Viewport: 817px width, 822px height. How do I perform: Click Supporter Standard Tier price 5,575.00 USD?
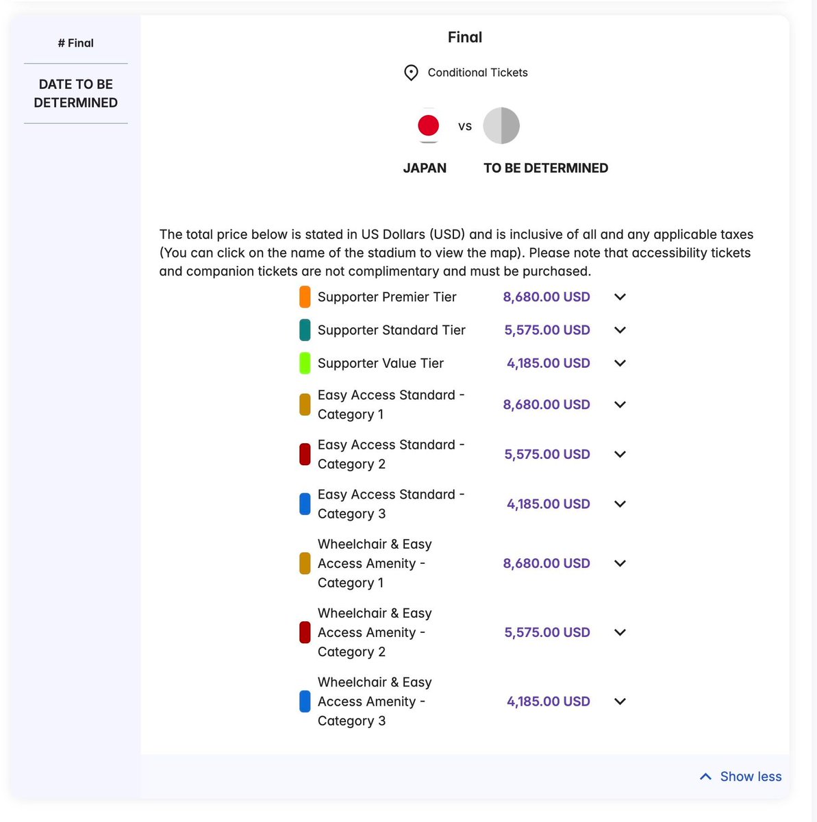coord(547,330)
